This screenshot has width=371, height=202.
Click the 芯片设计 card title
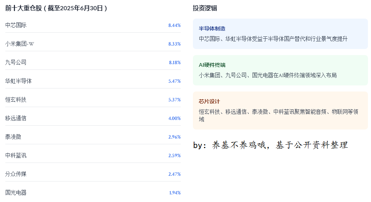[x=209, y=101]
